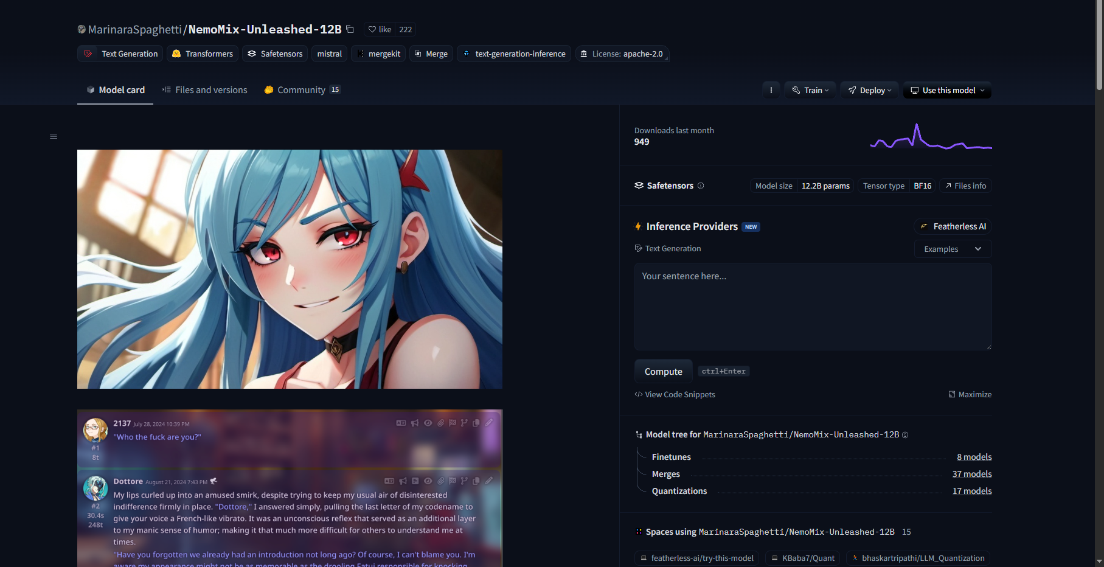Open the Text Generation task link in widget

pos(668,248)
